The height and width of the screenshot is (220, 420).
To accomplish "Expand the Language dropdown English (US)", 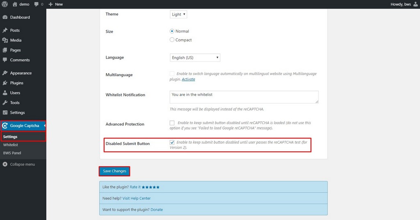I will 195,58.
